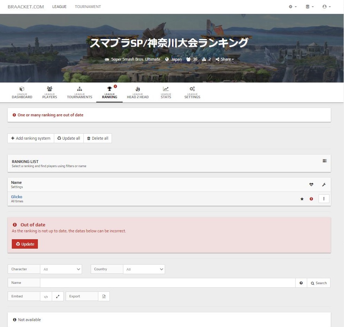Screen dimensions: 344x327
Task: Click the Delete all button
Action: (x=98, y=138)
